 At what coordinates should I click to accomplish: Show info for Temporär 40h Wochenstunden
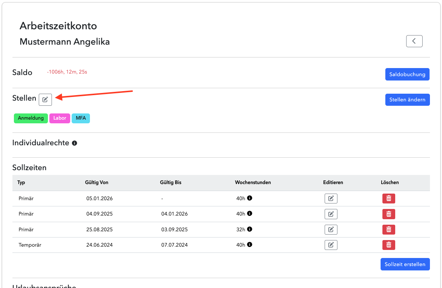[250, 244]
